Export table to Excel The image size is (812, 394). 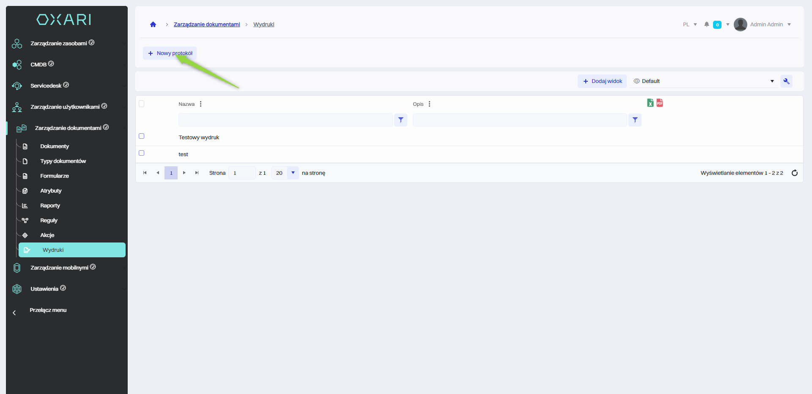[650, 103]
